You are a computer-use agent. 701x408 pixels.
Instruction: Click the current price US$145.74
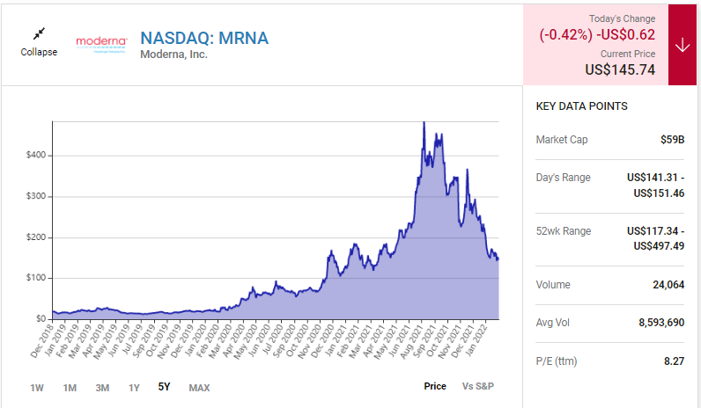[x=620, y=69]
